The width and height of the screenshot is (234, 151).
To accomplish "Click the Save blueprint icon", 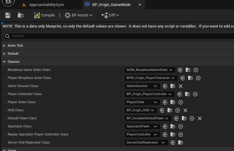I will (x=8, y=15).
